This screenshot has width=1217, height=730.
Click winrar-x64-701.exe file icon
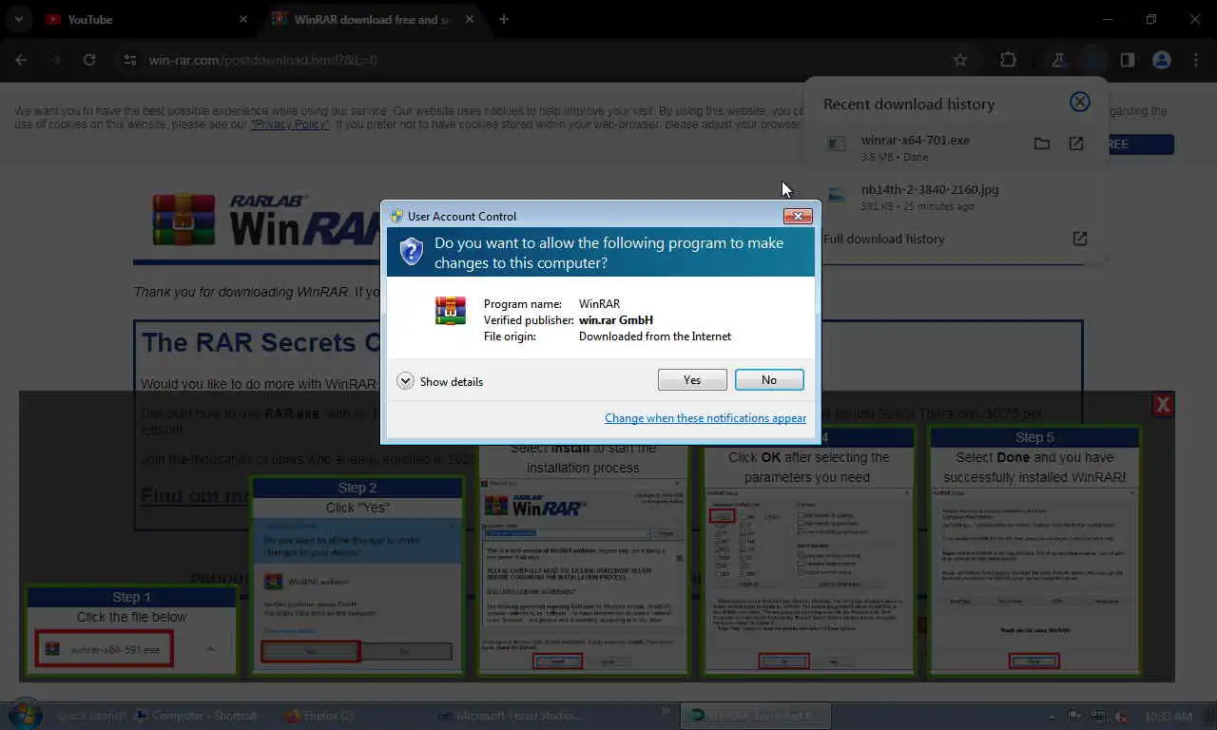837,144
